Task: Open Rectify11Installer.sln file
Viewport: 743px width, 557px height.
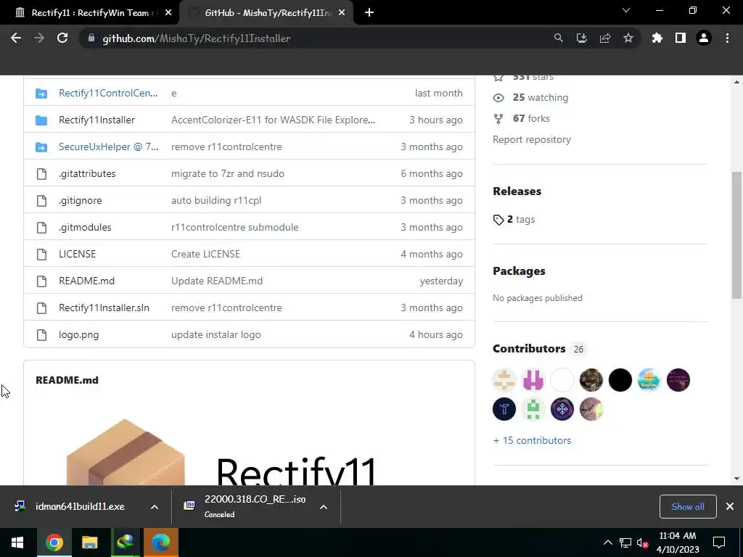Action: point(104,308)
